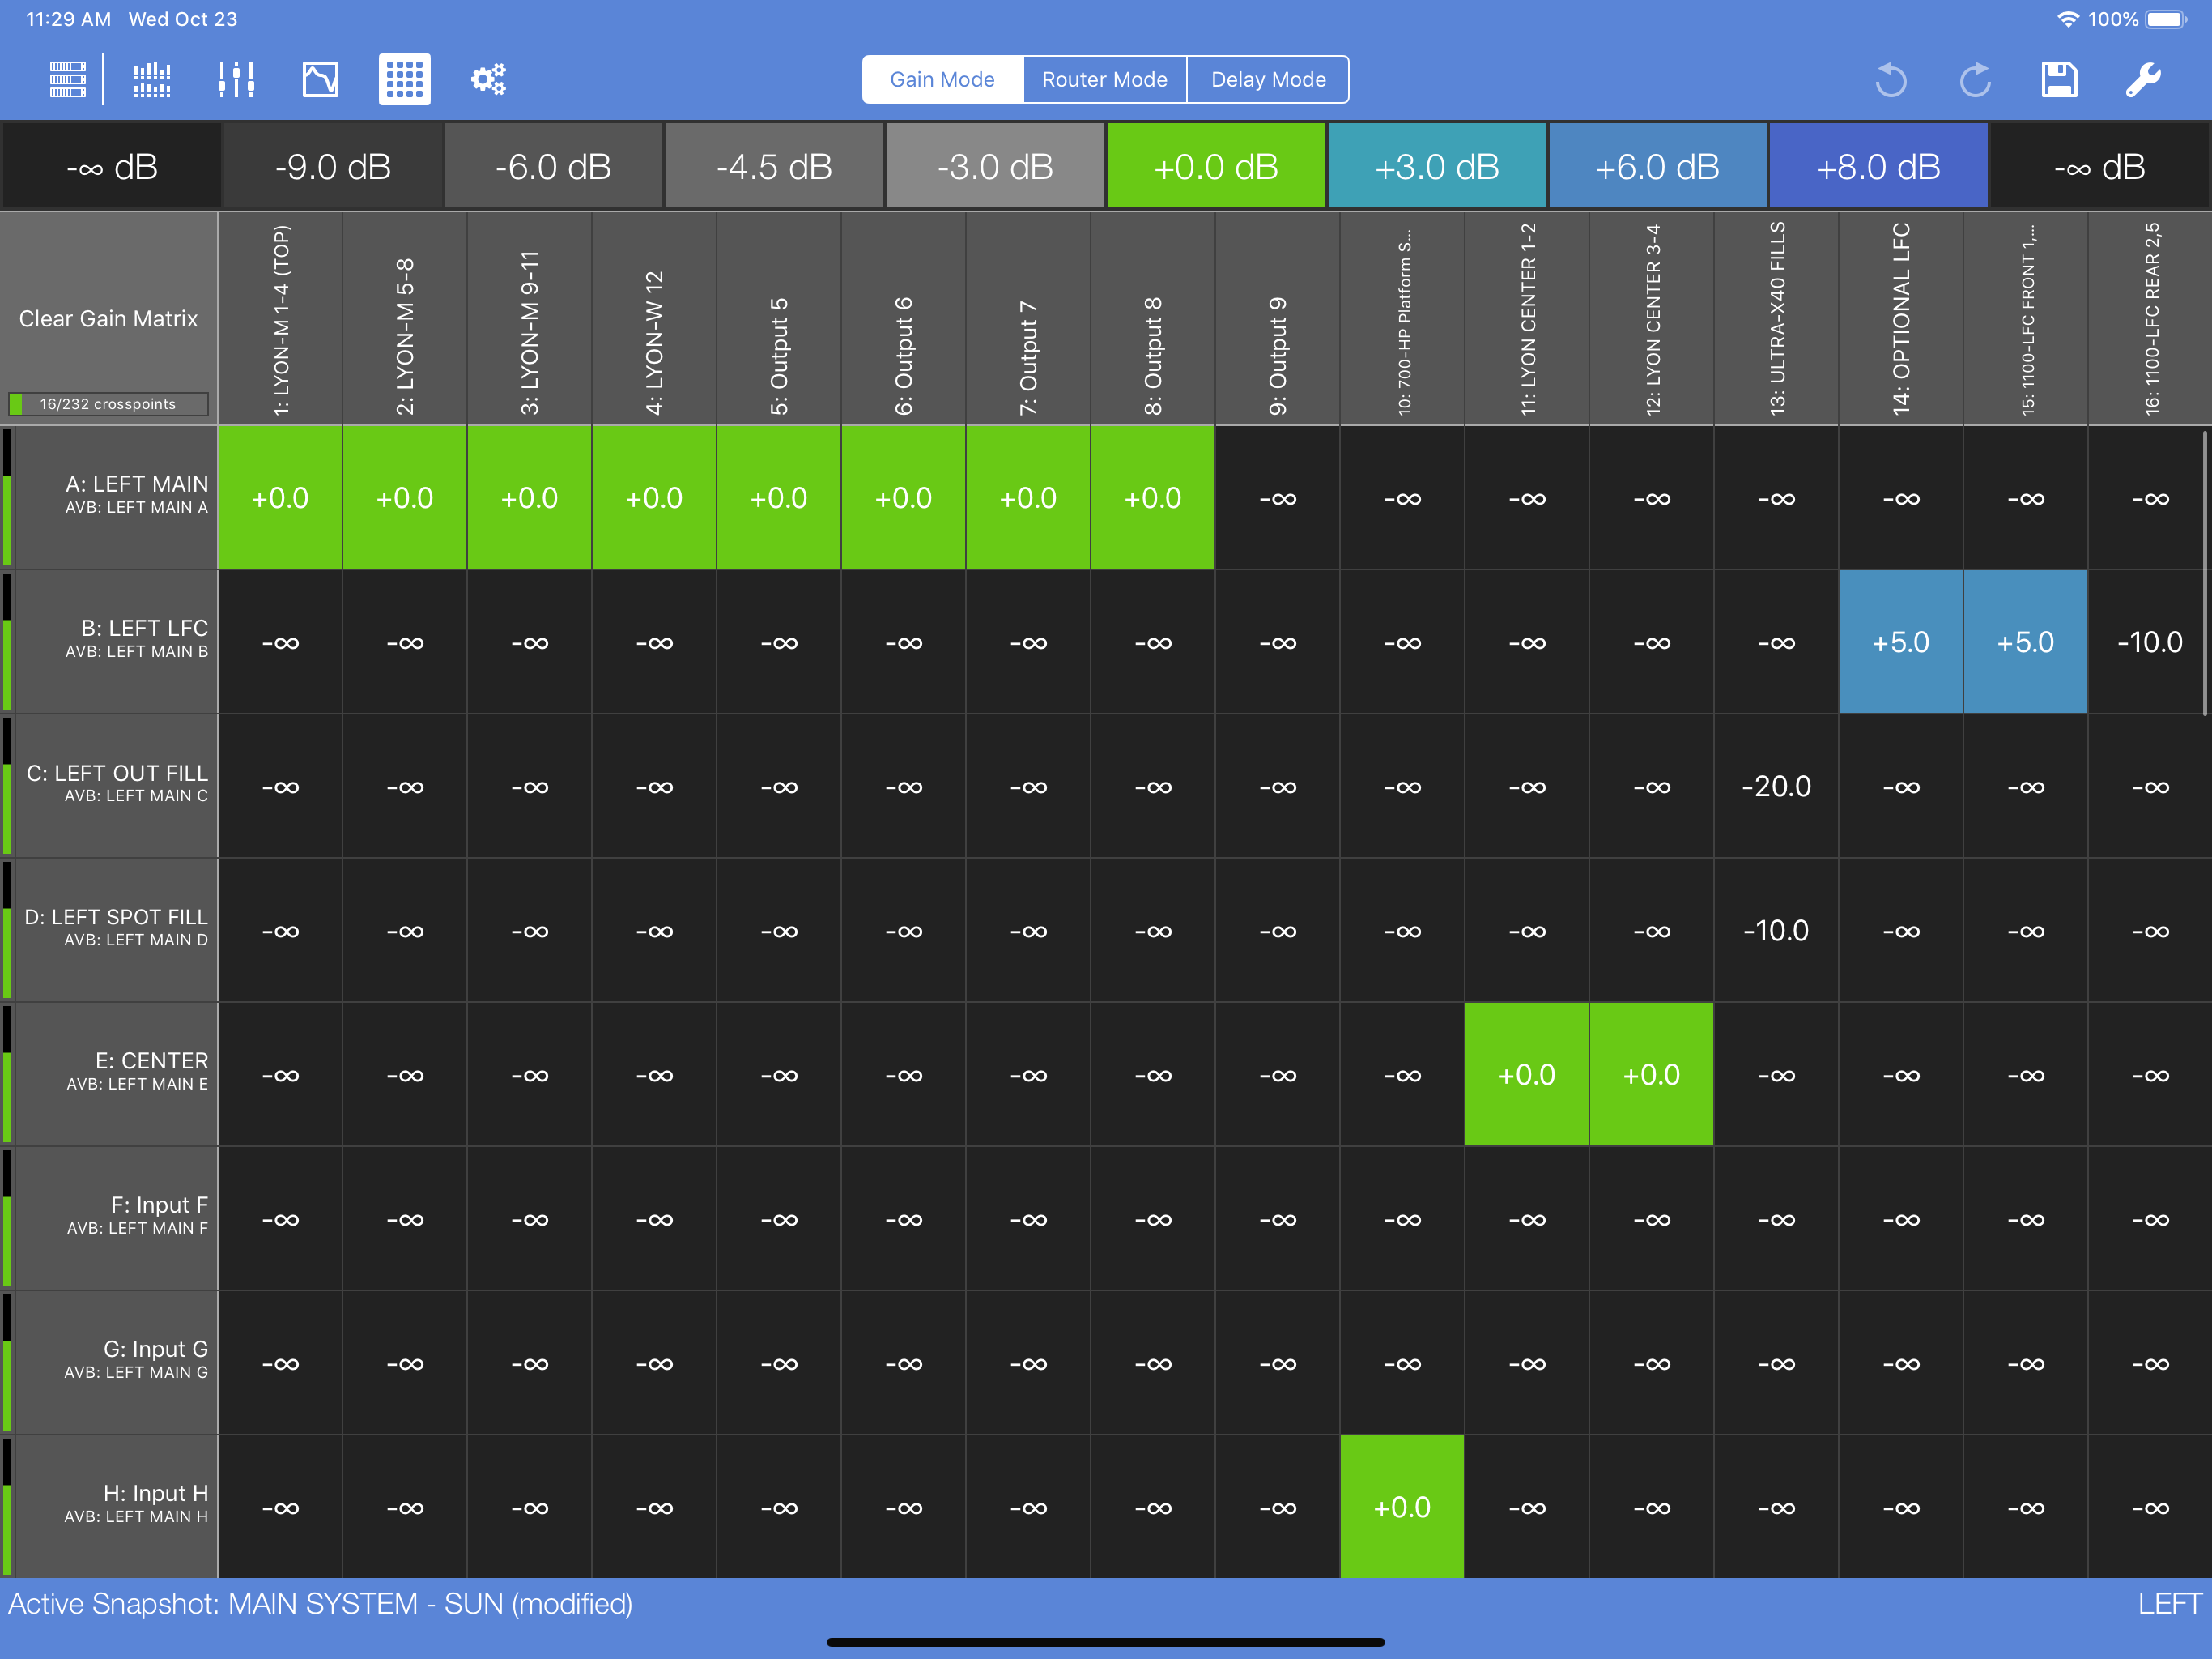The image size is (2212, 1659).
Task: Select input row A: LEFT MAIN
Action: [109, 497]
